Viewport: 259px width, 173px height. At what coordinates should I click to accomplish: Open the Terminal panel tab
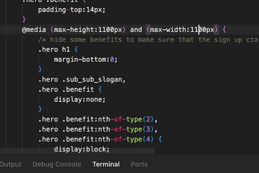[x=106, y=164]
